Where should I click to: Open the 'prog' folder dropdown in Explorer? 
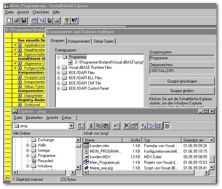(71, 126)
